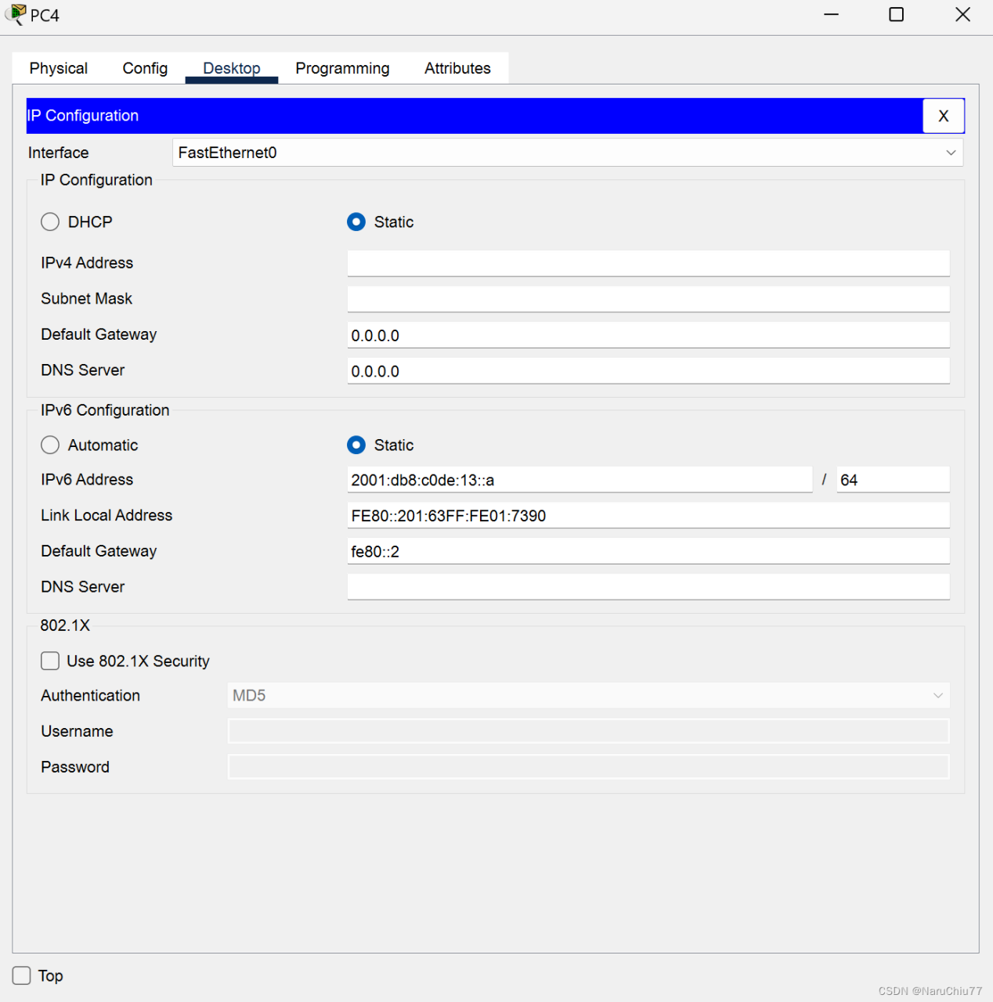Open the Config tab
This screenshot has height=1002, width=993.
click(x=145, y=69)
